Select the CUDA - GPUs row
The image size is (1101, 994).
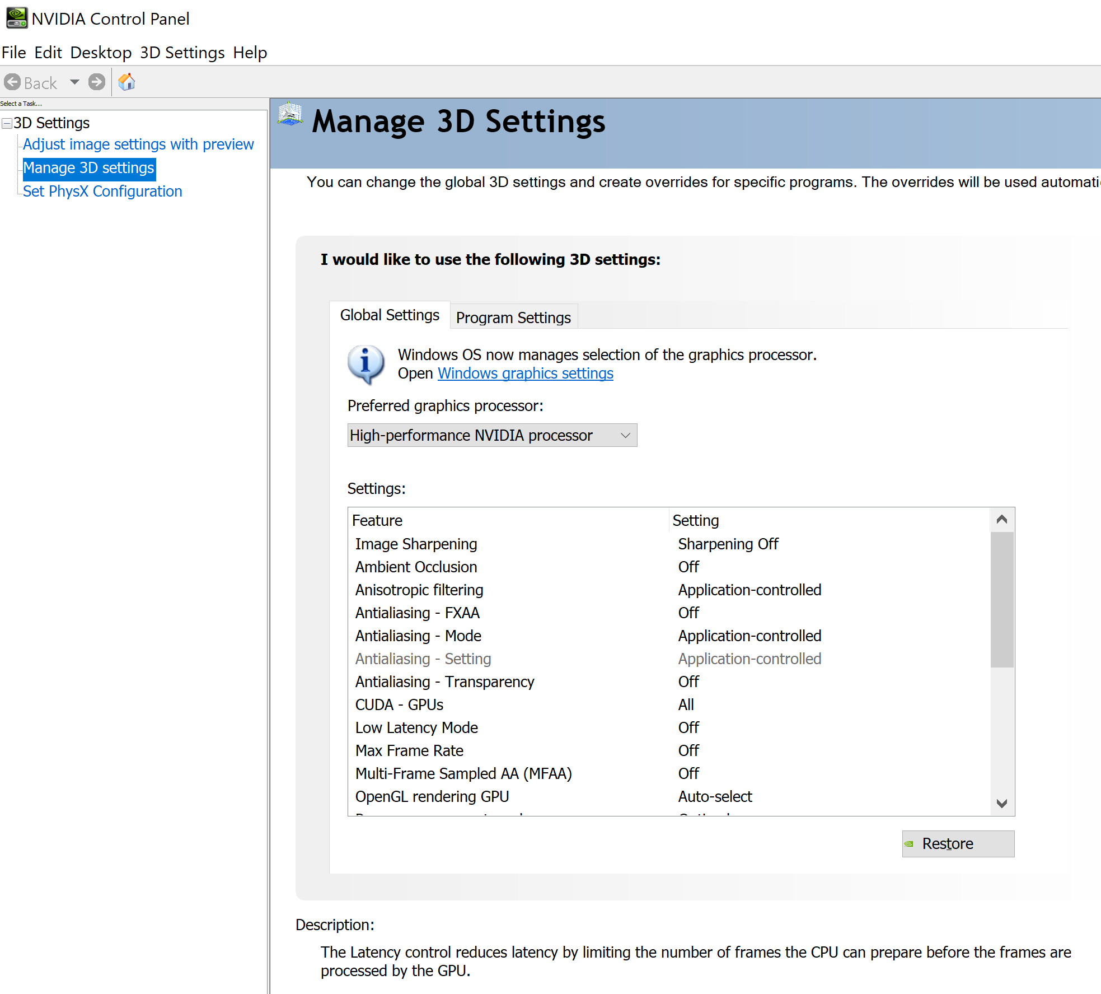pos(669,705)
